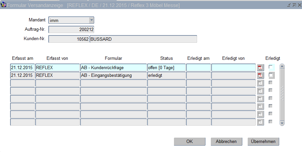Open PDF icon for AB - Eingangsbestätigung row
The image size is (302, 152).
260,75
